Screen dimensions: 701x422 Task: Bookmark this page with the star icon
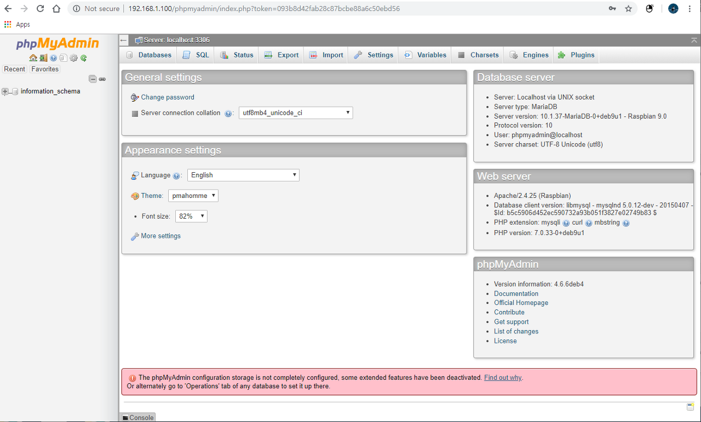click(628, 9)
